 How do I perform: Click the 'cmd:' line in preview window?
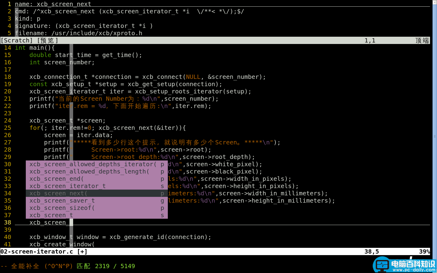click(130, 11)
